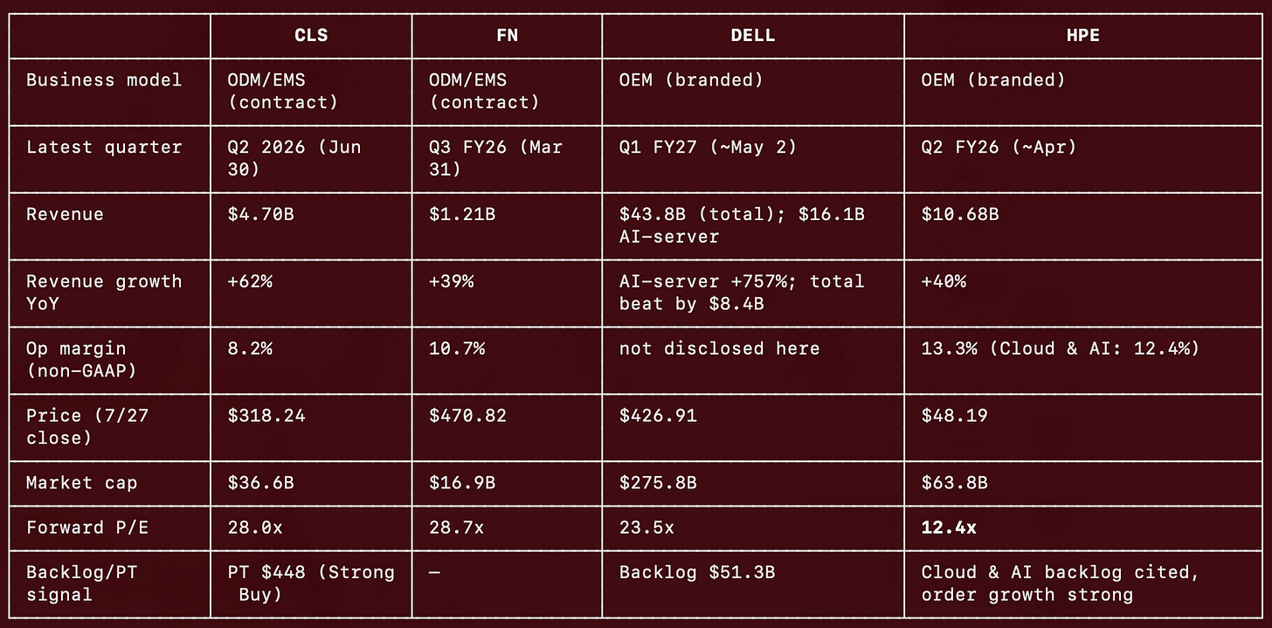The image size is (1272, 628).
Task: Select the Latest quarter row label
Action: coord(104,147)
